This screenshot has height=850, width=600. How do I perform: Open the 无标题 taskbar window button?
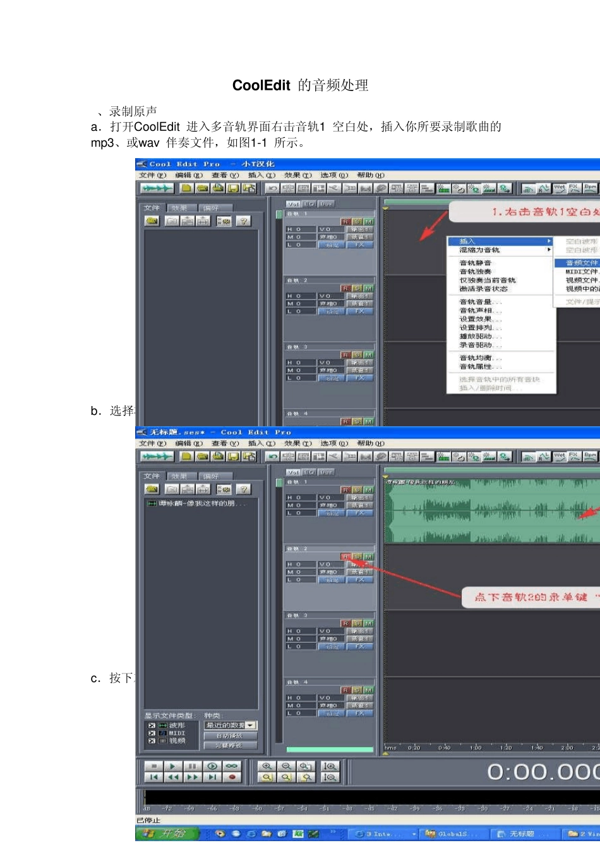coord(525,835)
